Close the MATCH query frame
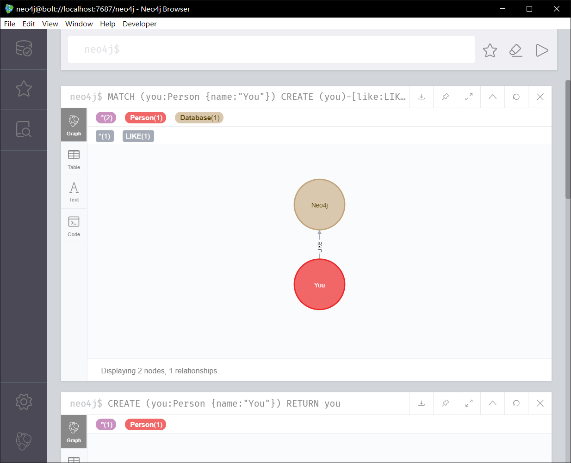Screen dimensions: 571x463 click(540, 97)
